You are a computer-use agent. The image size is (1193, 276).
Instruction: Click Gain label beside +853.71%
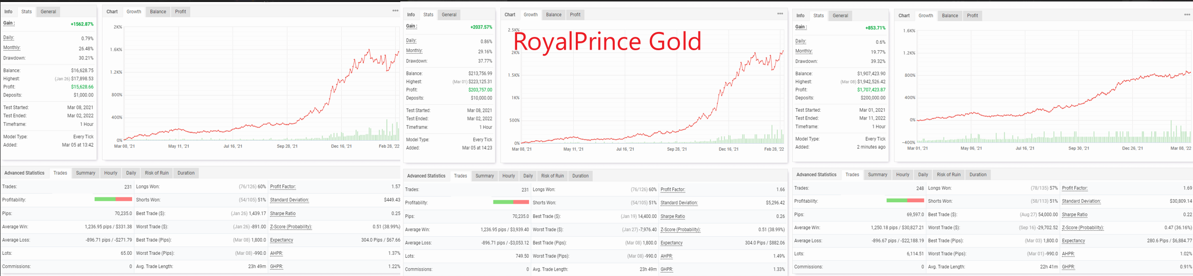point(801,27)
